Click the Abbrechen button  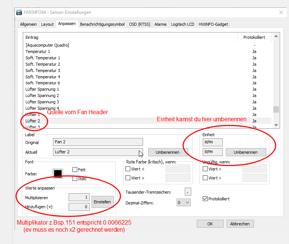click(x=240, y=224)
